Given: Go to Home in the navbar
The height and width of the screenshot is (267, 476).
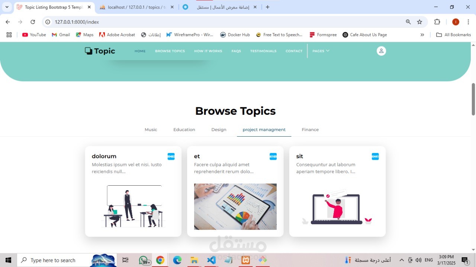Looking at the screenshot, I should pyautogui.click(x=140, y=51).
